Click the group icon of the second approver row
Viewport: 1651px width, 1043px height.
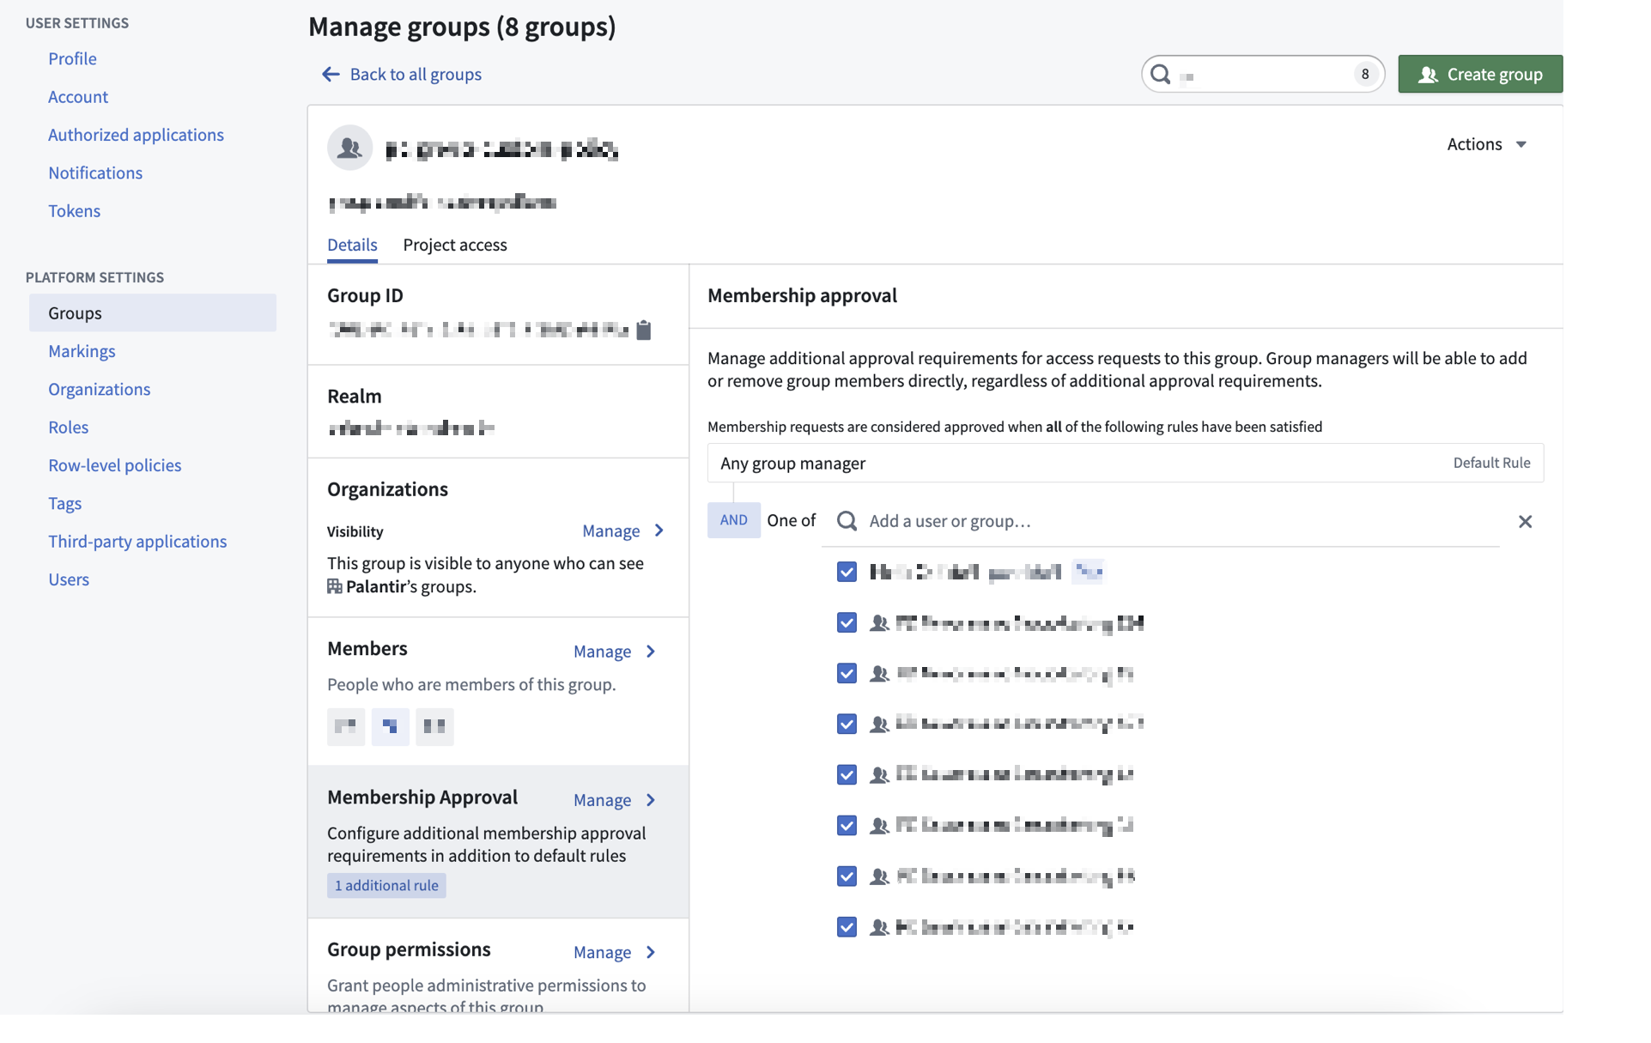click(879, 623)
